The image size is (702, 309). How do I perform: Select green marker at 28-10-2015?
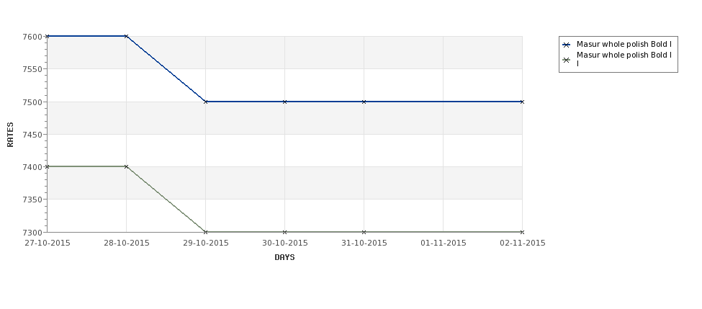click(x=126, y=166)
